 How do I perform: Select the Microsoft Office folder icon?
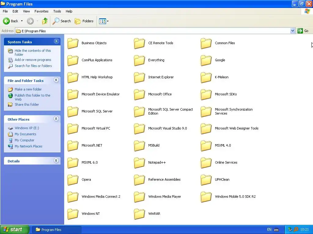[x=139, y=94]
